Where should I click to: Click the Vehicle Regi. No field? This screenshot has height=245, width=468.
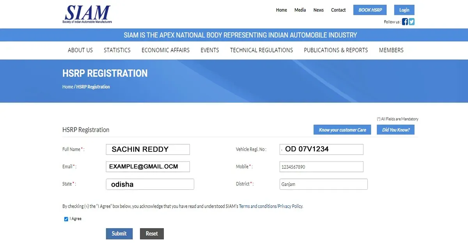[x=321, y=149]
